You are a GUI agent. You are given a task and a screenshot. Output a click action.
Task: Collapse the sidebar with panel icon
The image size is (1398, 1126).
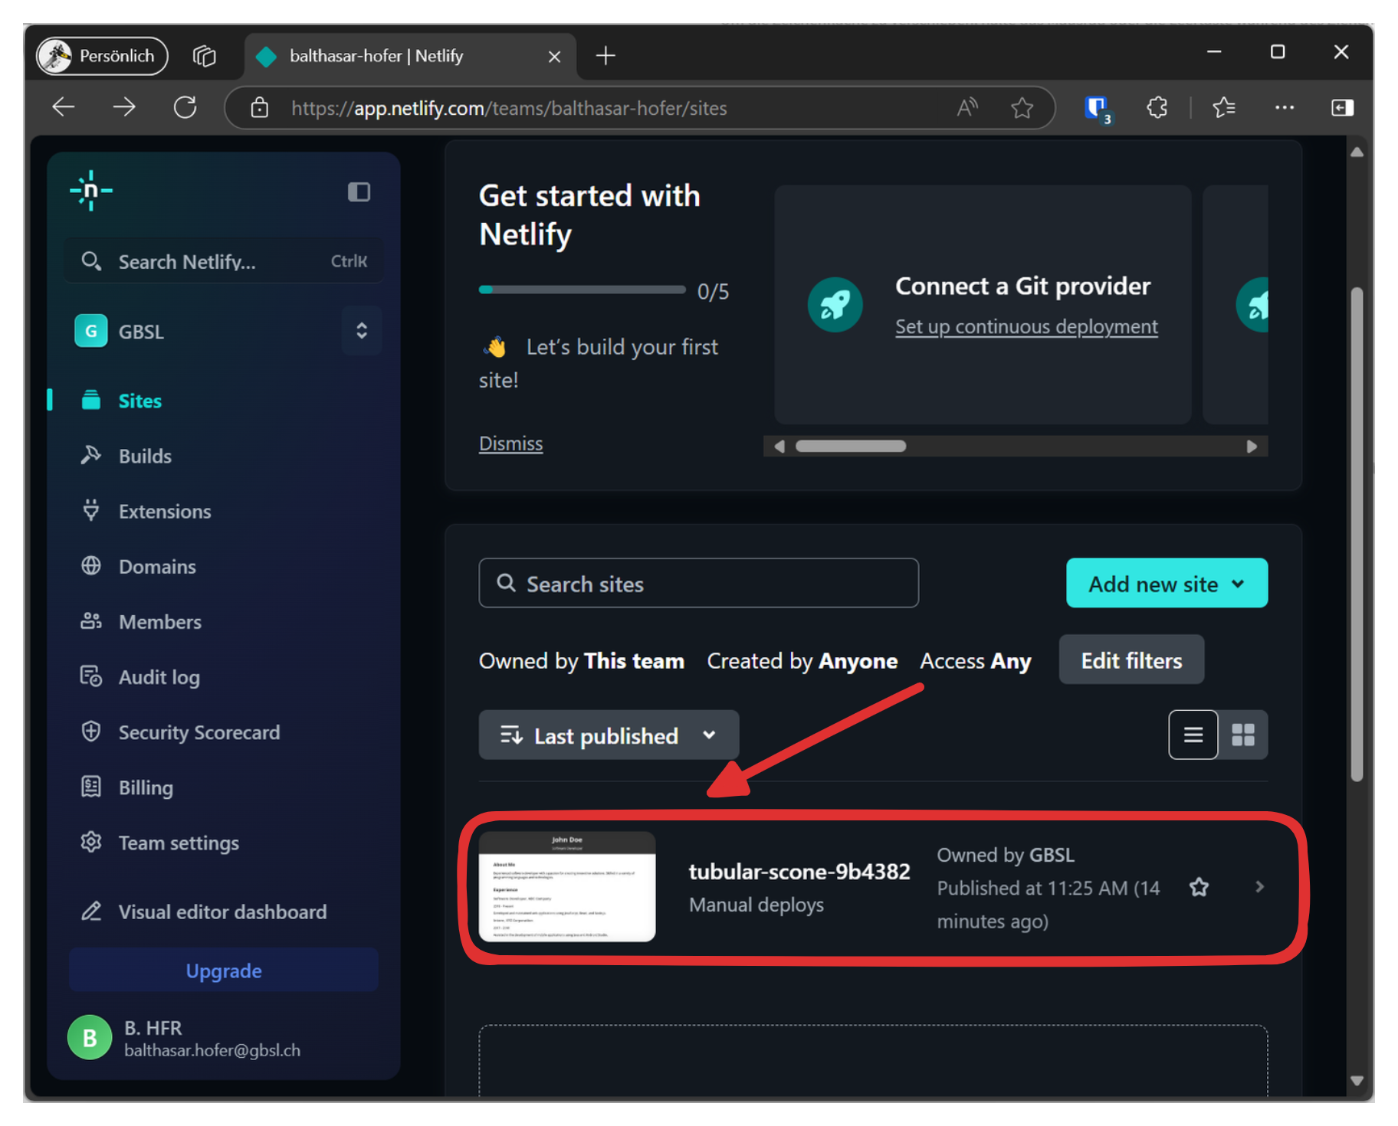tap(359, 191)
